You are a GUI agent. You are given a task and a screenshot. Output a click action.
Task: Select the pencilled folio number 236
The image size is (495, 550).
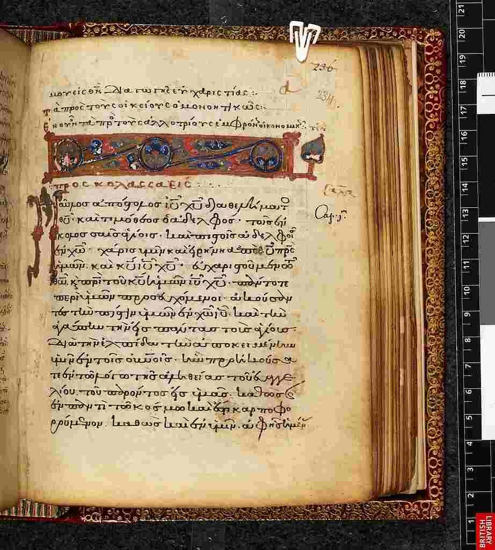[x=324, y=67]
